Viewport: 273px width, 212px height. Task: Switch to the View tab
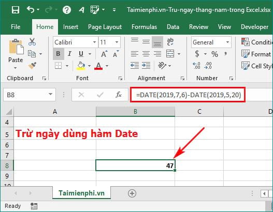coord(224,27)
